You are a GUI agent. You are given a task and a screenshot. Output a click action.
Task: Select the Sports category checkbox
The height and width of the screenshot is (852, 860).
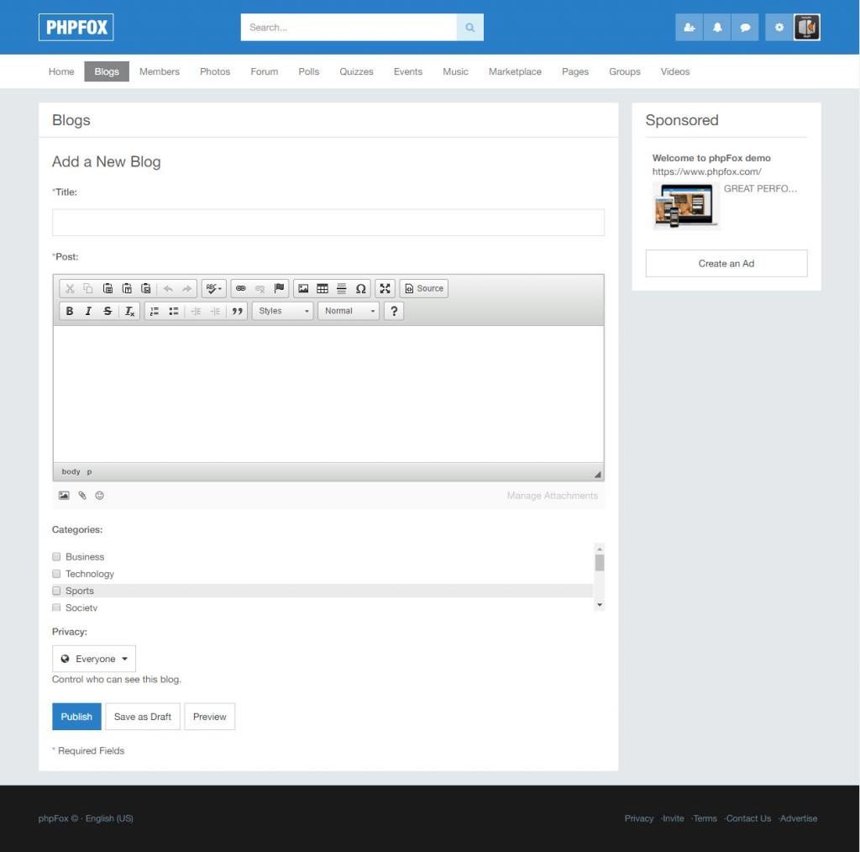pyautogui.click(x=57, y=591)
